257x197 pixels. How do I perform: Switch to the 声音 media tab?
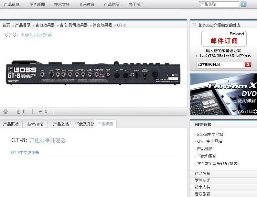tap(43, 112)
